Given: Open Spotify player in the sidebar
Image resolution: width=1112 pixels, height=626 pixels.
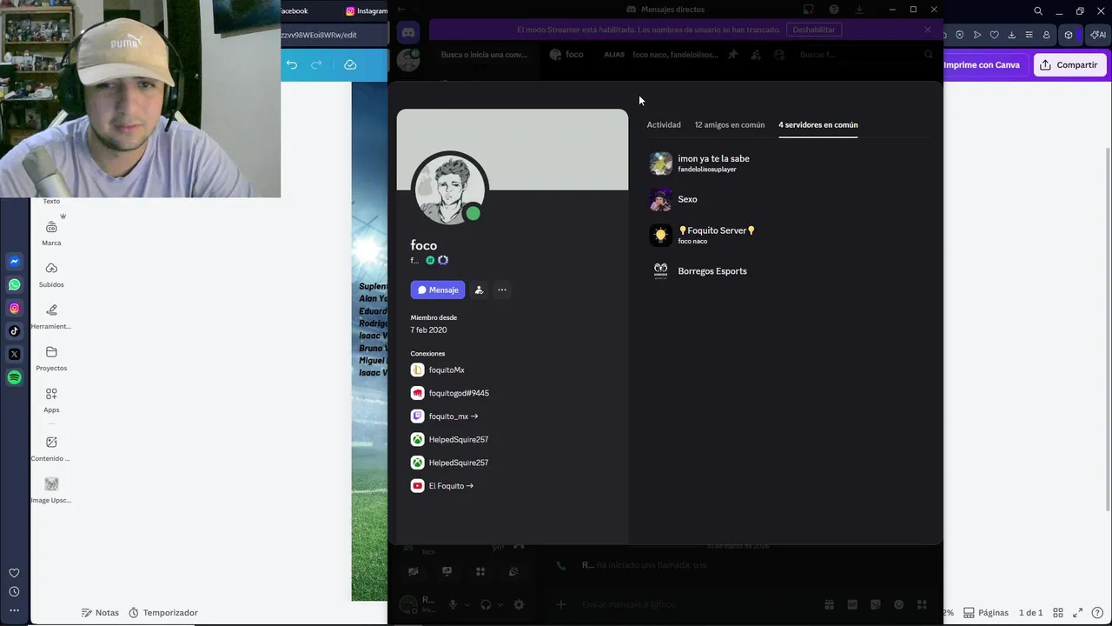Looking at the screenshot, I should click(14, 377).
